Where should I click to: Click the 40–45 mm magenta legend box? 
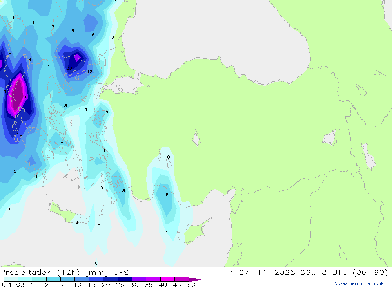(x=167, y=279)
